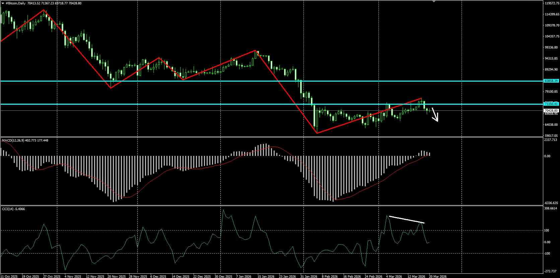Click 64038.00 on the price scale

[551, 125]
